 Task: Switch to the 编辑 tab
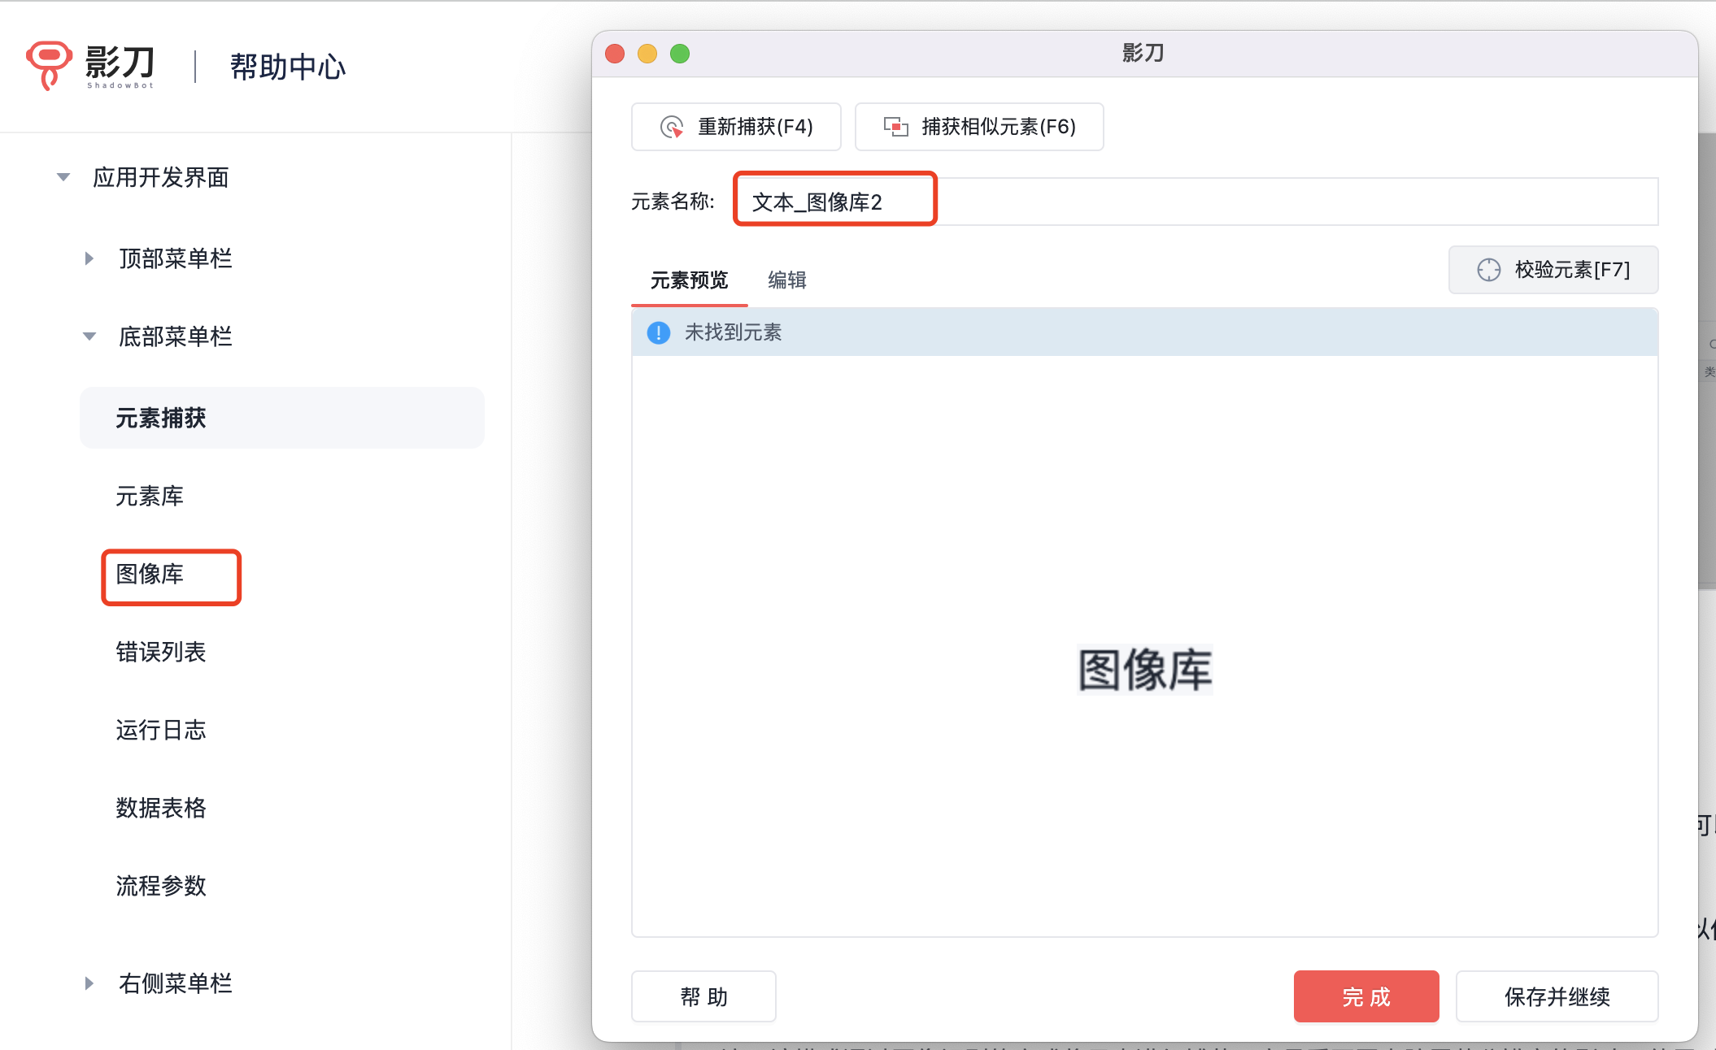point(786,280)
